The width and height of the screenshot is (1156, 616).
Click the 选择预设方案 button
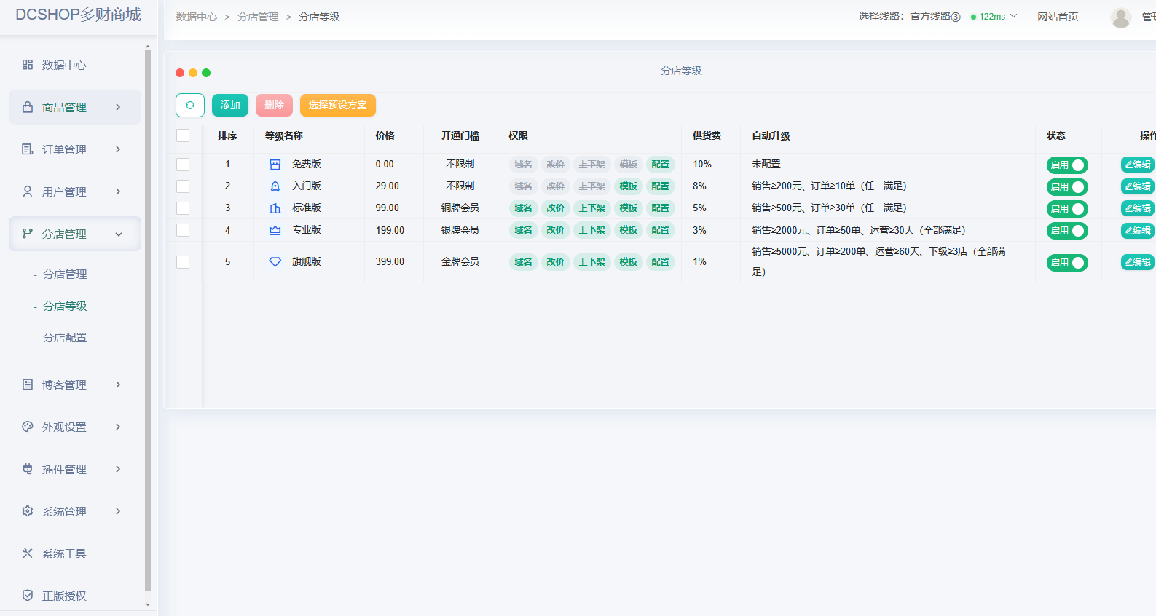(x=337, y=106)
